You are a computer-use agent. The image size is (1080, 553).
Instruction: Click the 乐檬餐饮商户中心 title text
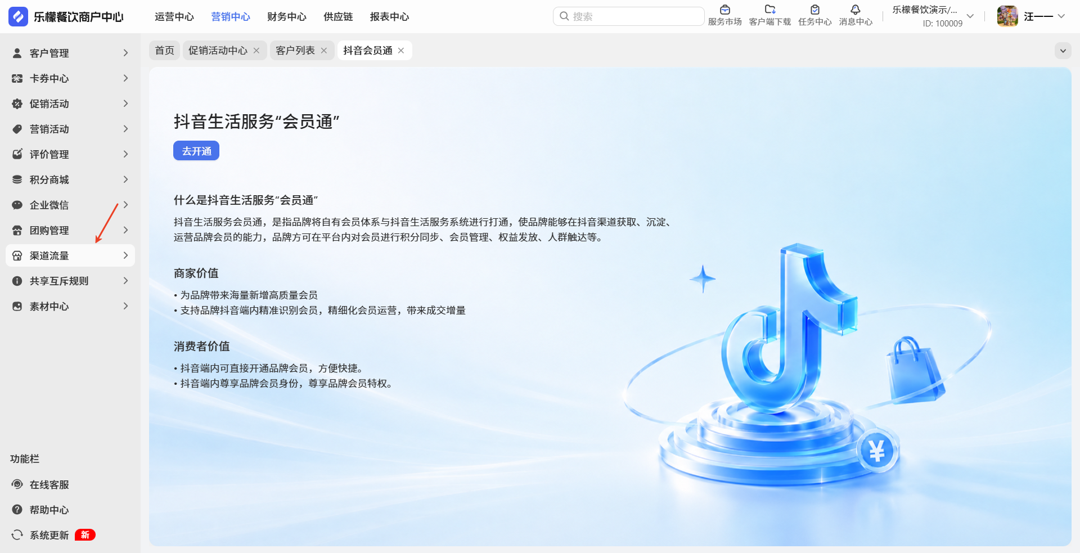click(79, 17)
